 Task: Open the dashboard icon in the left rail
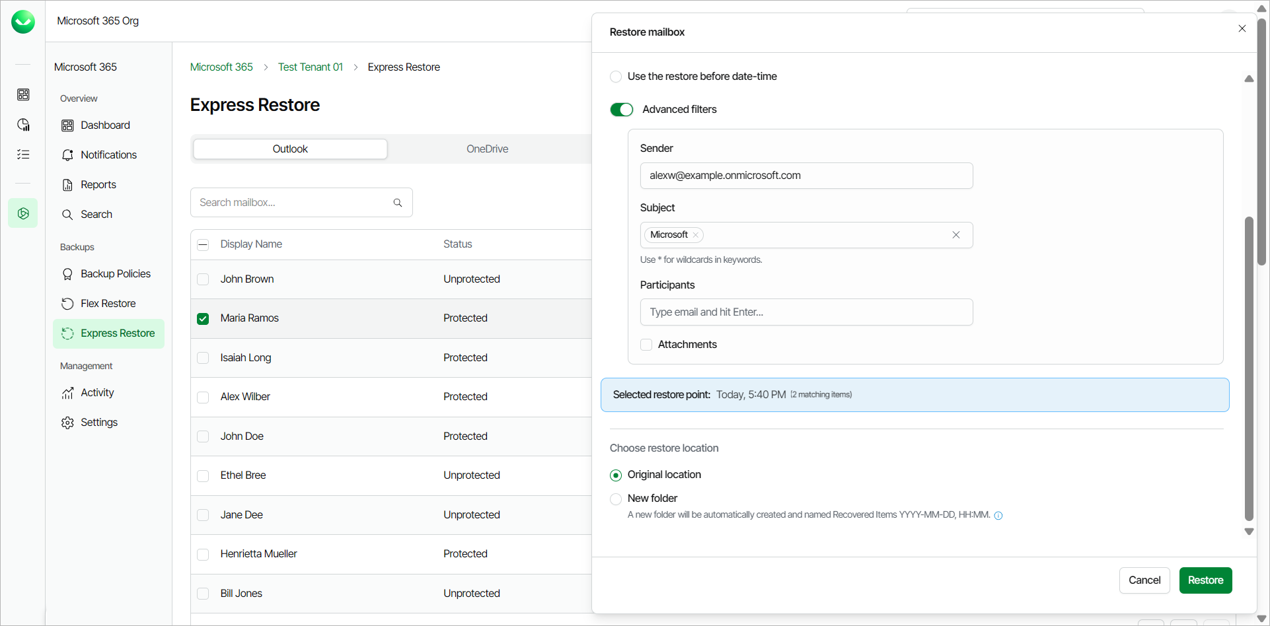pyautogui.click(x=23, y=94)
